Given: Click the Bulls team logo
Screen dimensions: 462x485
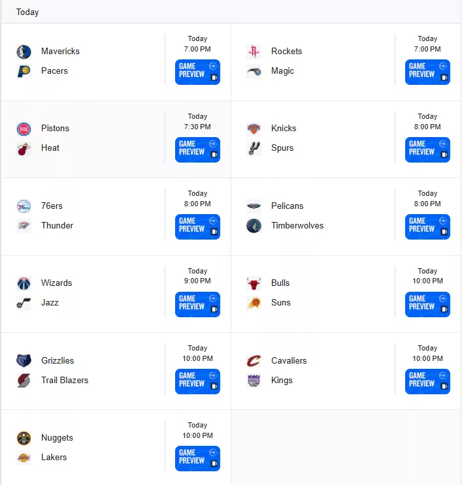Looking at the screenshot, I should (254, 283).
